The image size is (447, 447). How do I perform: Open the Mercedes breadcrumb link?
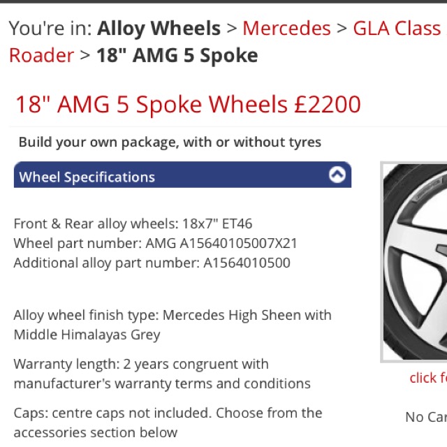coord(286,29)
